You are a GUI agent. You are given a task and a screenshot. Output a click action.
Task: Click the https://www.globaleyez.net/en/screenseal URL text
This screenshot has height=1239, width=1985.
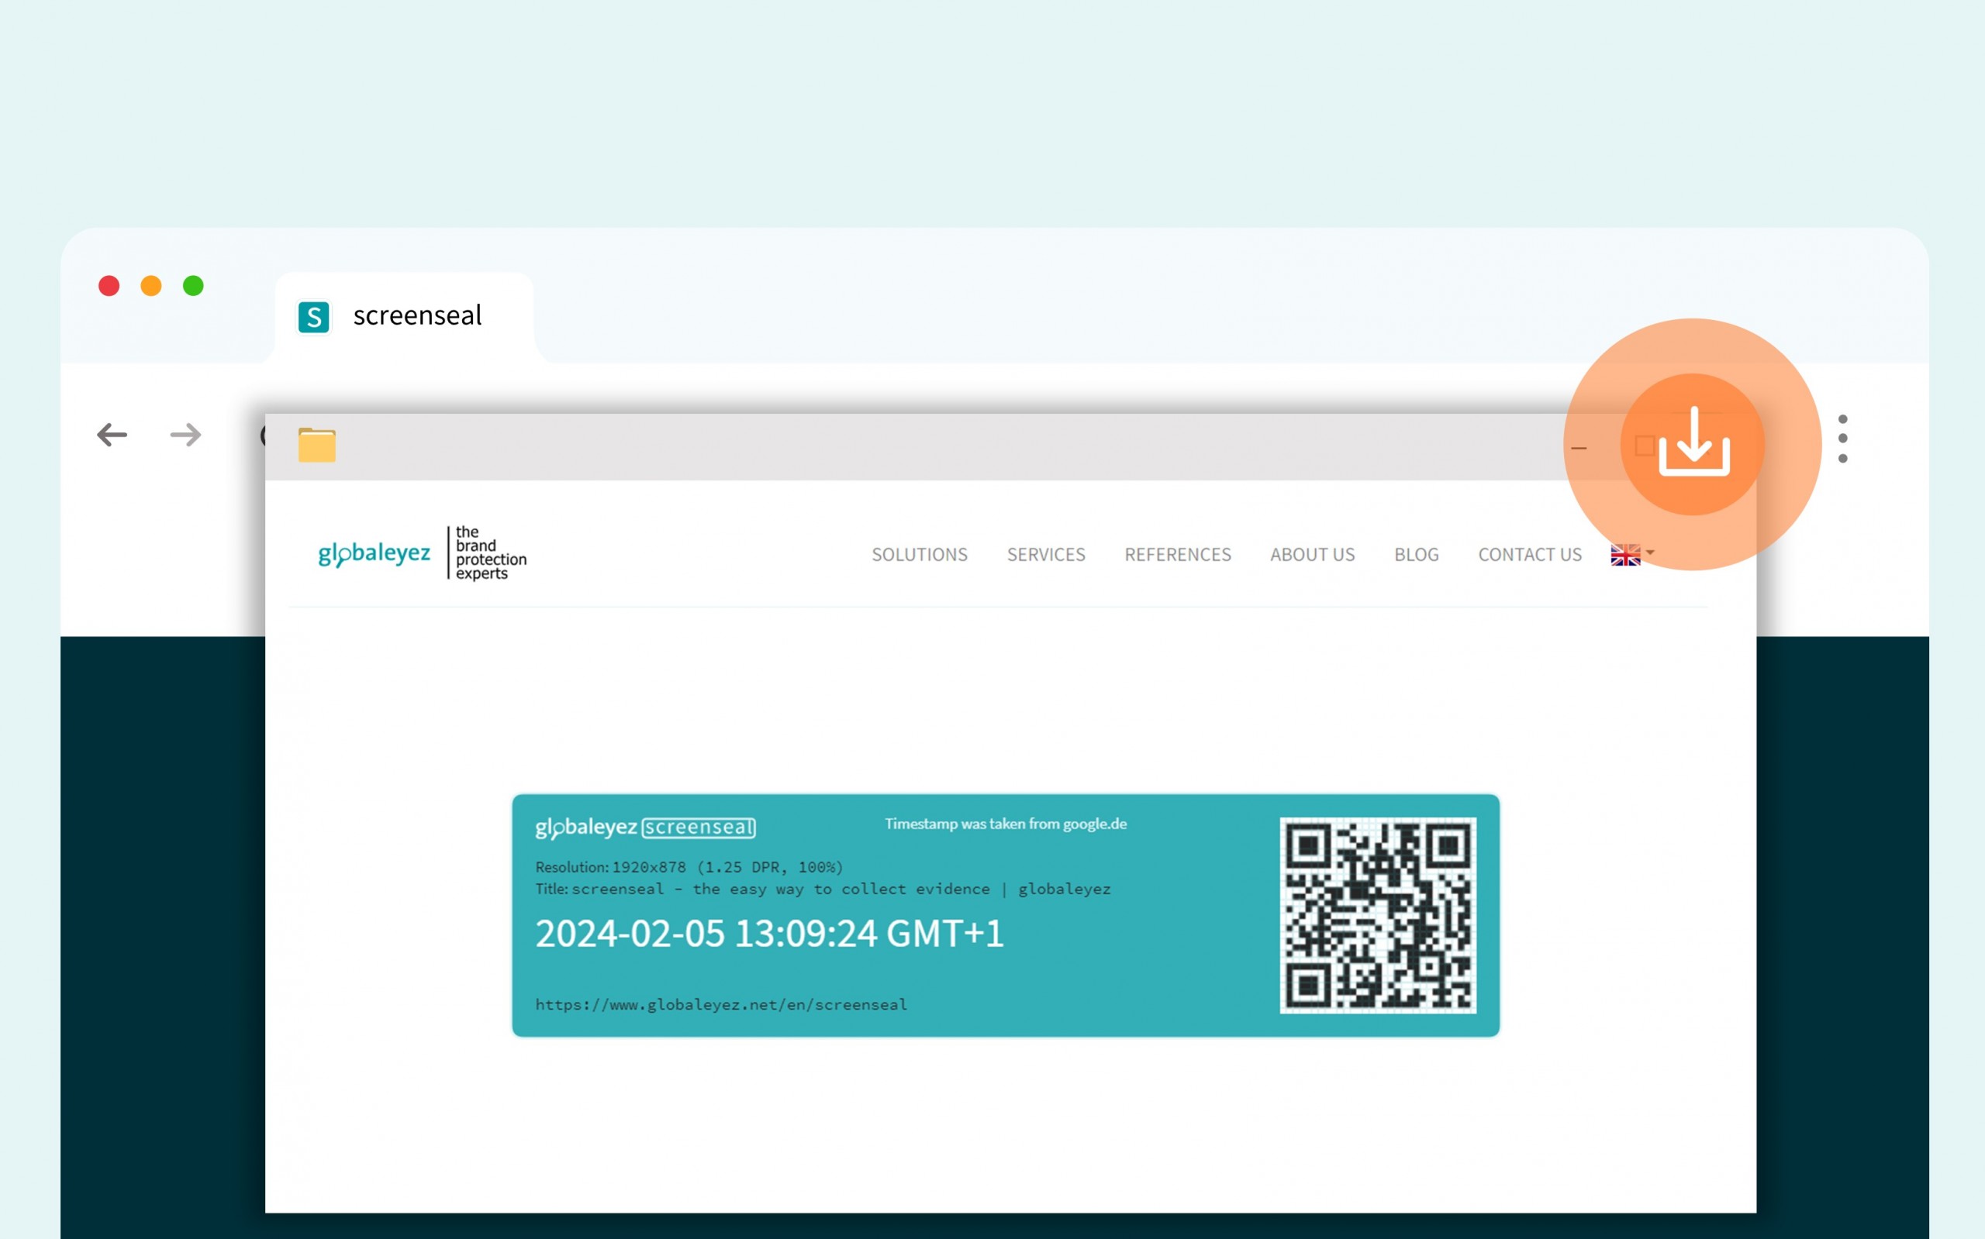point(720,1005)
